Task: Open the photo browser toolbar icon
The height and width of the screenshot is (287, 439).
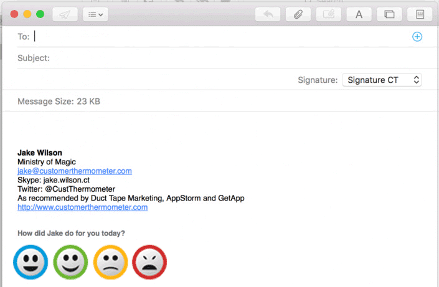Action: pos(389,14)
